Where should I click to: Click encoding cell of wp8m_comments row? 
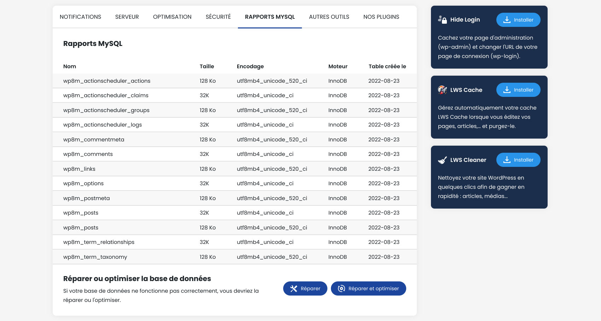(265, 154)
